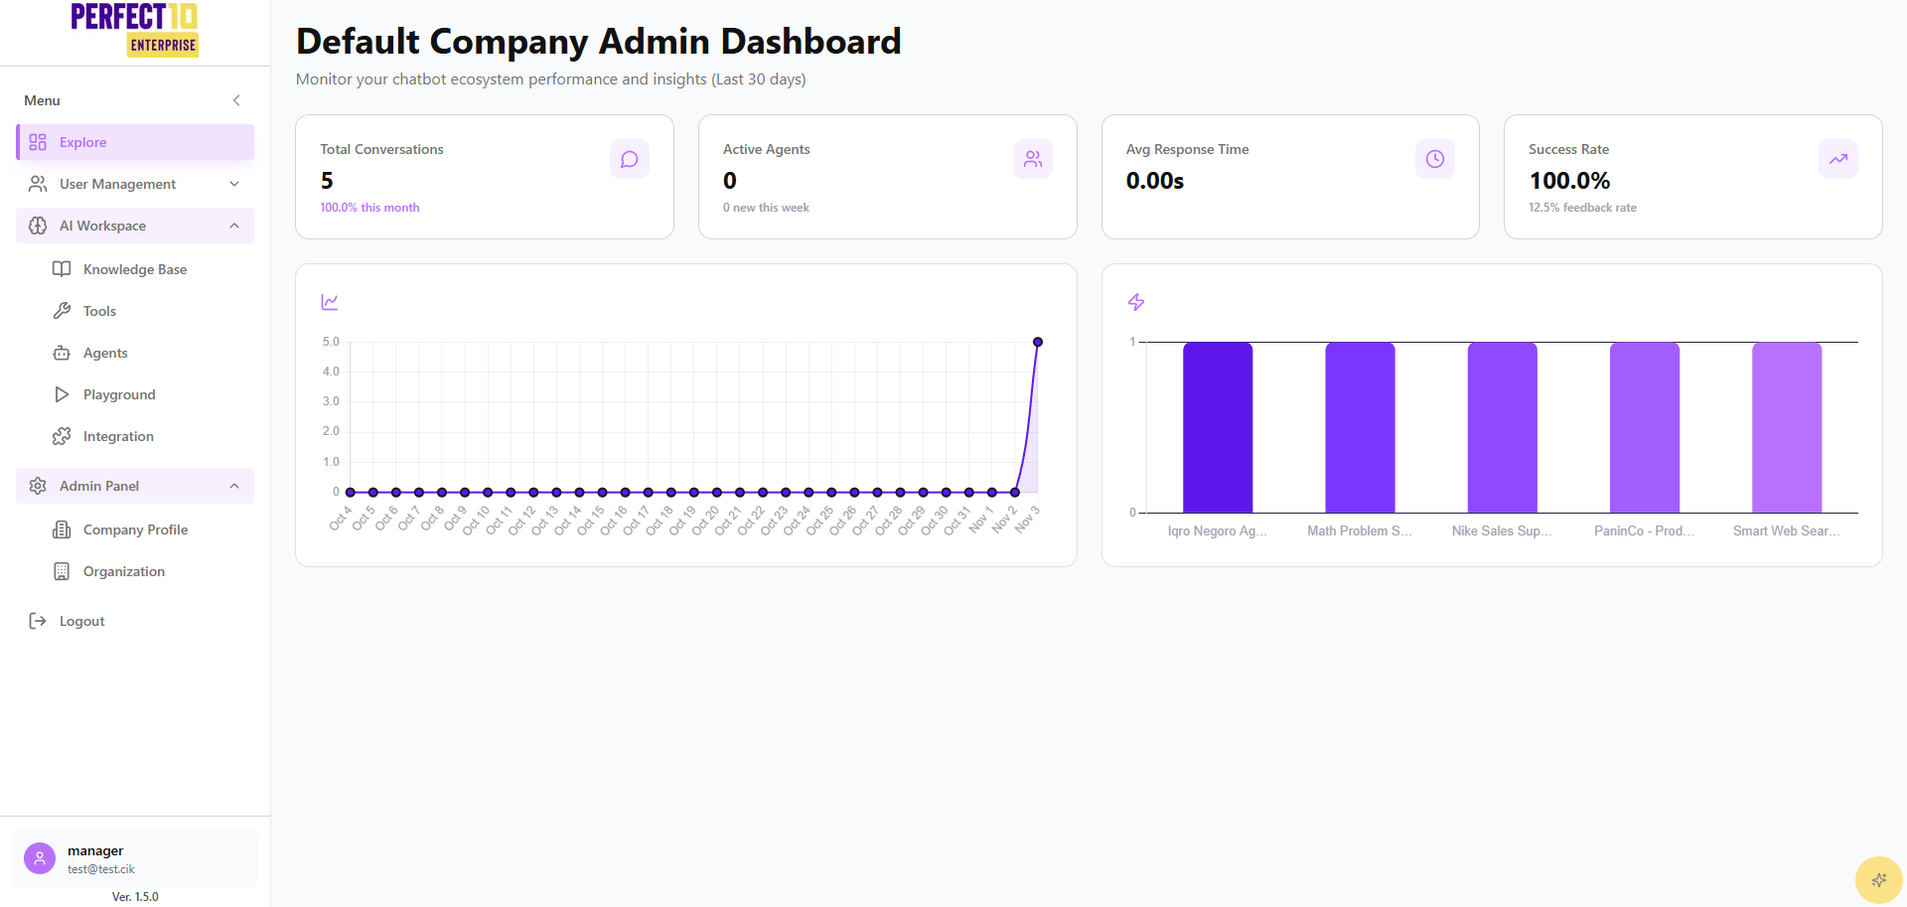
Task: Click the Avg Response Time clock icon
Action: pyautogui.click(x=1435, y=159)
